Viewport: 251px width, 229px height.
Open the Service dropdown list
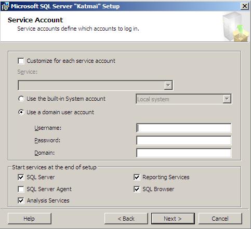pos(168,85)
